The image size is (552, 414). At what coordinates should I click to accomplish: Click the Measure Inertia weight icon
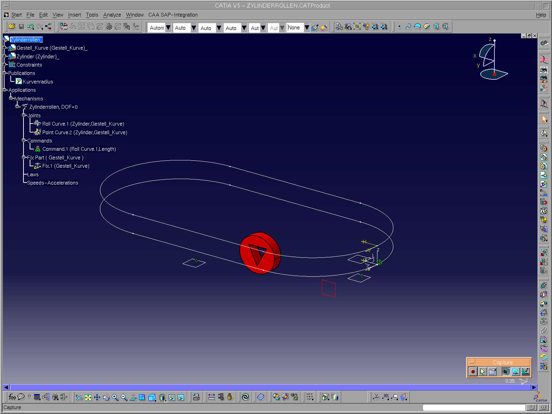[x=229, y=397]
